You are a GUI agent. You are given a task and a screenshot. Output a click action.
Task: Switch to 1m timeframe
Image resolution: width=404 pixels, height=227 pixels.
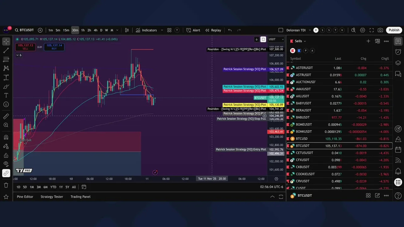click(x=50, y=30)
